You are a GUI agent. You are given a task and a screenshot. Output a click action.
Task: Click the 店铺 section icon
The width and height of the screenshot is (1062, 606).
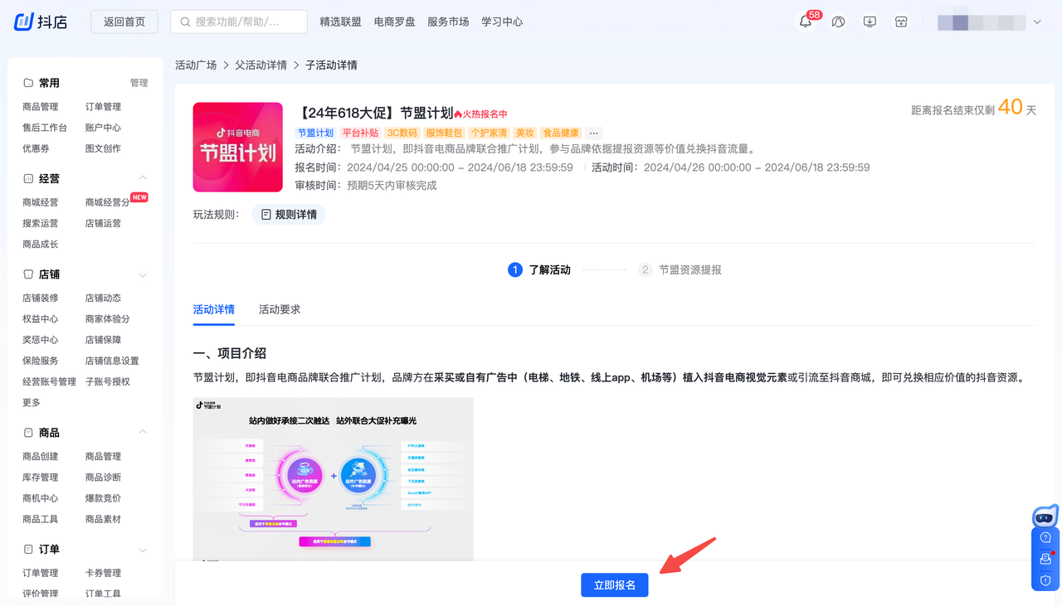(28, 274)
